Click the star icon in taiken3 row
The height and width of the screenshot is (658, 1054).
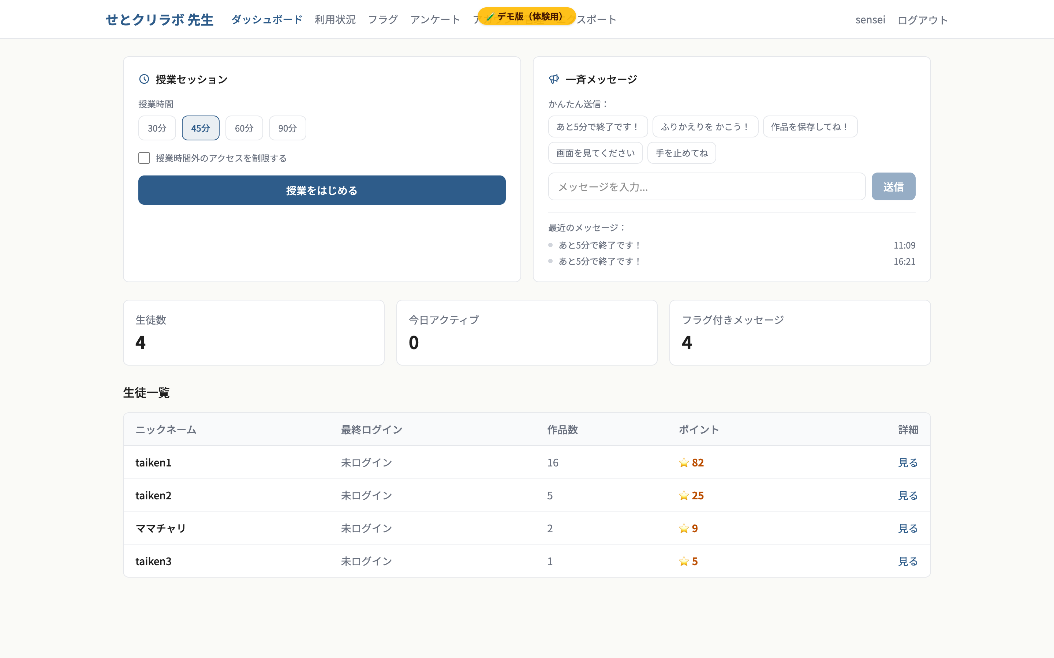click(684, 561)
